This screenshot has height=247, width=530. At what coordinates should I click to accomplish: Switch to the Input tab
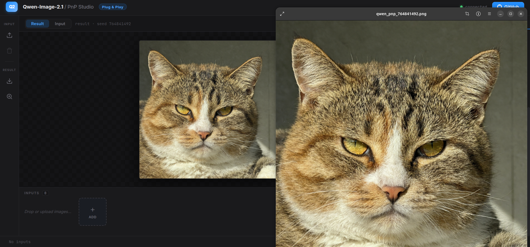coord(60,24)
